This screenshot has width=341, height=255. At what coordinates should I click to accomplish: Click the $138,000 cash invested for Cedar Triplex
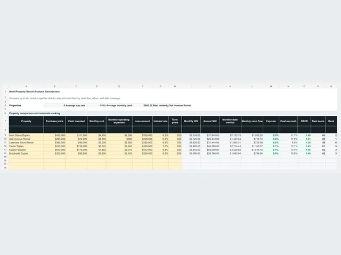point(76,146)
